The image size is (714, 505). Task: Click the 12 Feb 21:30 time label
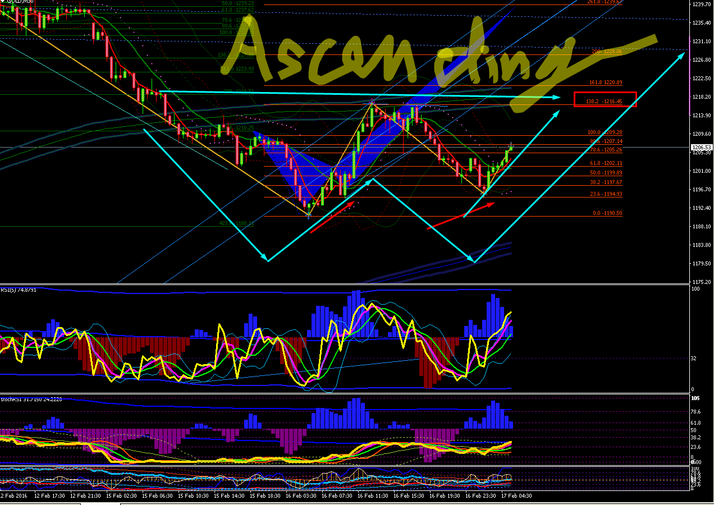pos(85,496)
